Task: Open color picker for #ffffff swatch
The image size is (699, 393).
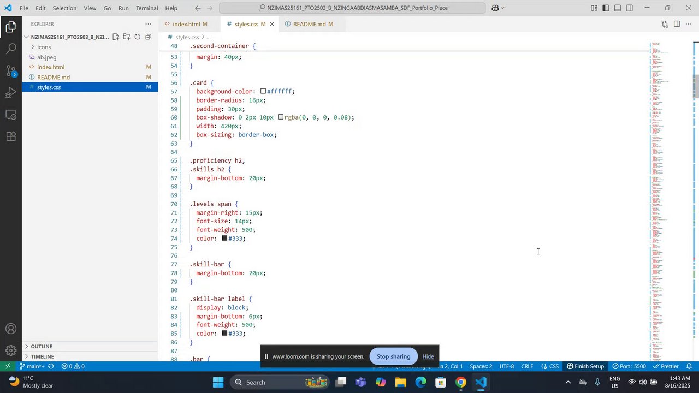Action: tap(263, 92)
